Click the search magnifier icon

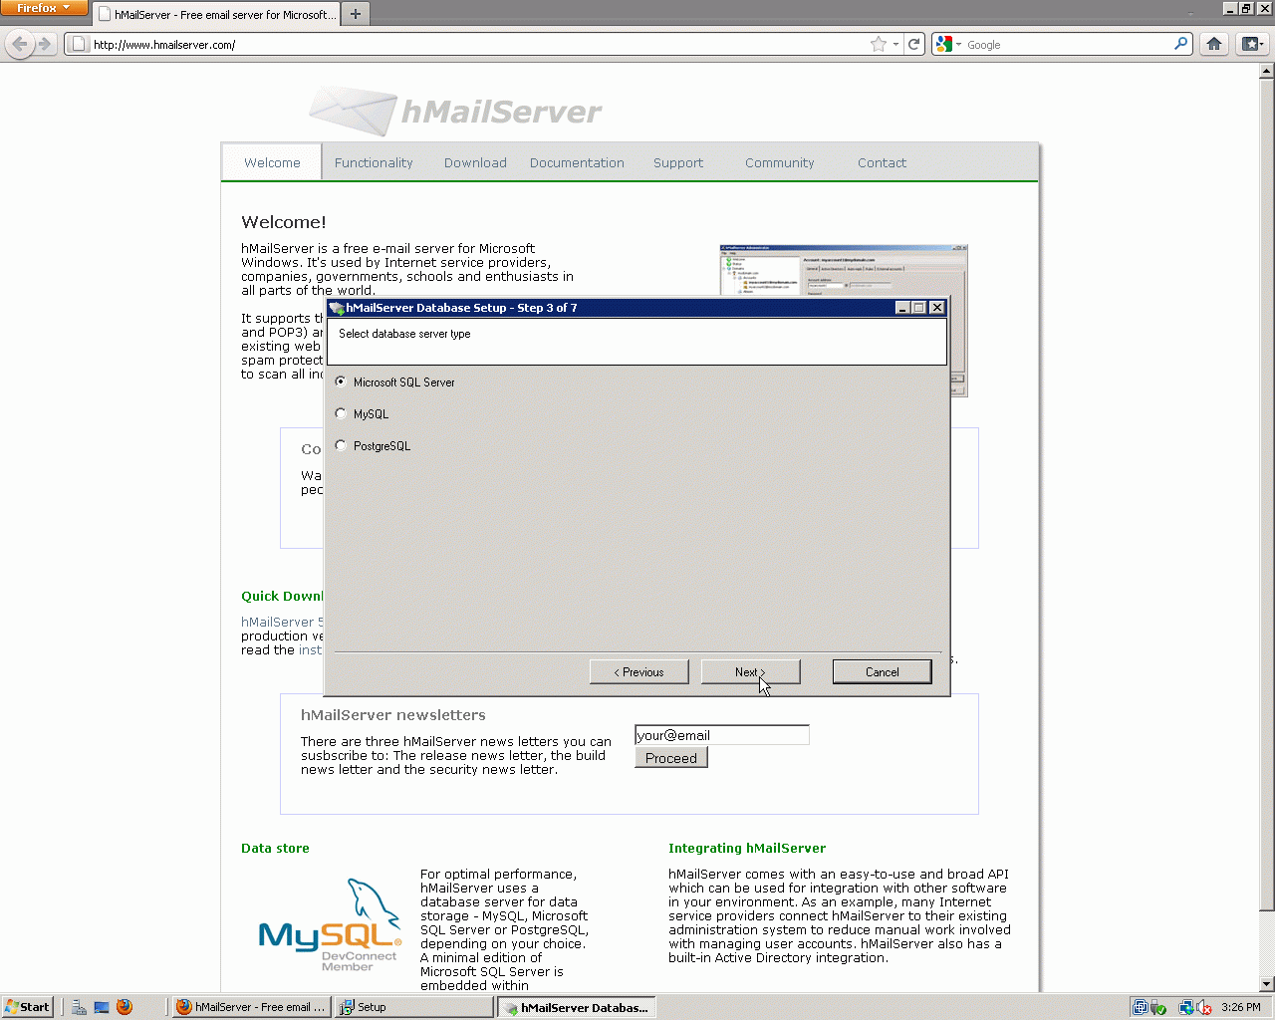[1180, 44]
